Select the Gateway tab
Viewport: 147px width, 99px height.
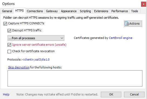[x=52, y=11]
